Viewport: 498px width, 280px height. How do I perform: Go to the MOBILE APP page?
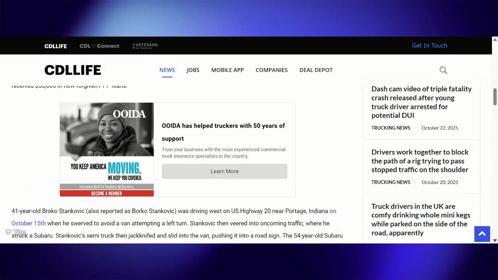[x=228, y=70]
